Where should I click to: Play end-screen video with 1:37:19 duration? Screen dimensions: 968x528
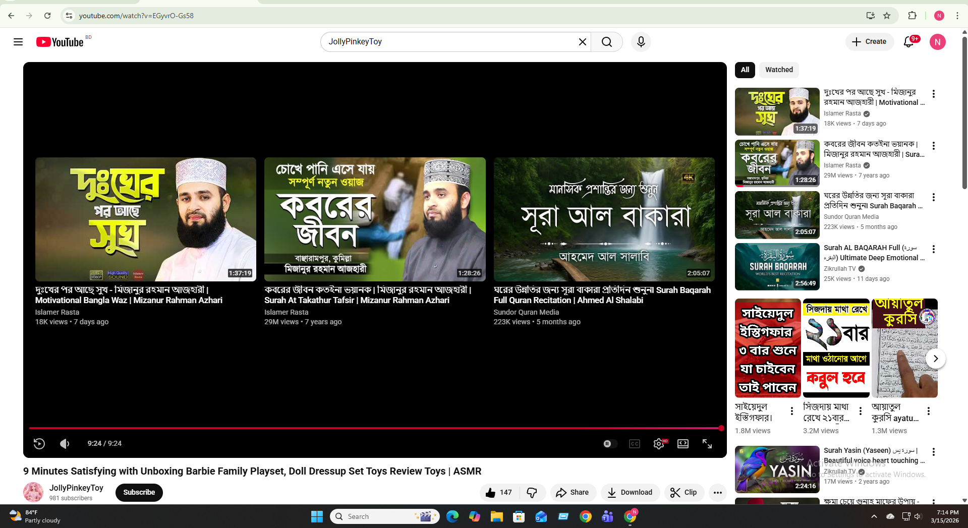(x=146, y=219)
